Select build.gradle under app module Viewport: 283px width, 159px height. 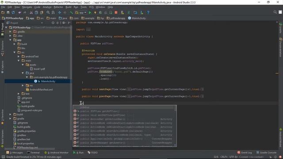click(x=26, y=106)
